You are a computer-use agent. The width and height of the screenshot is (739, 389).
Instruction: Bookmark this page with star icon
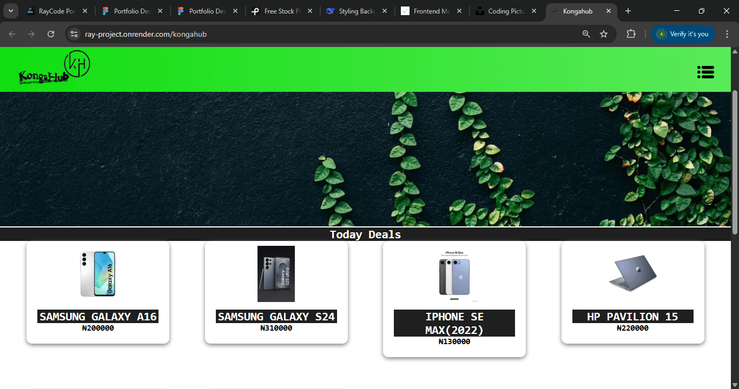(604, 34)
